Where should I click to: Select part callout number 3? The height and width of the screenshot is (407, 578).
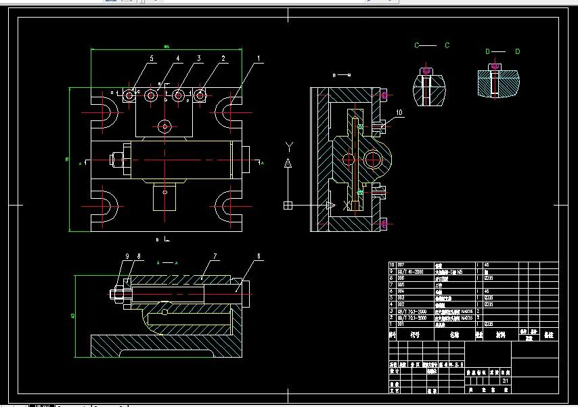click(x=199, y=59)
